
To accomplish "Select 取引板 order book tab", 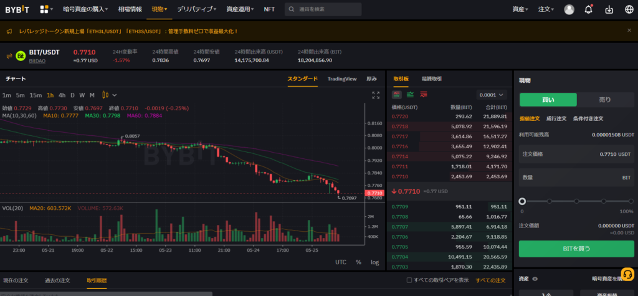I will coord(401,79).
